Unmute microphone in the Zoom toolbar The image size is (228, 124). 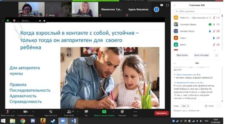click(8, 113)
